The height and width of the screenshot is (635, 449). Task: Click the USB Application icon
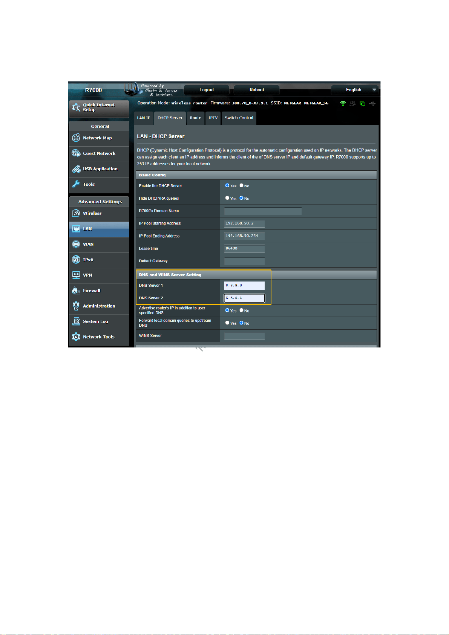pyautogui.click(x=76, y=169)
